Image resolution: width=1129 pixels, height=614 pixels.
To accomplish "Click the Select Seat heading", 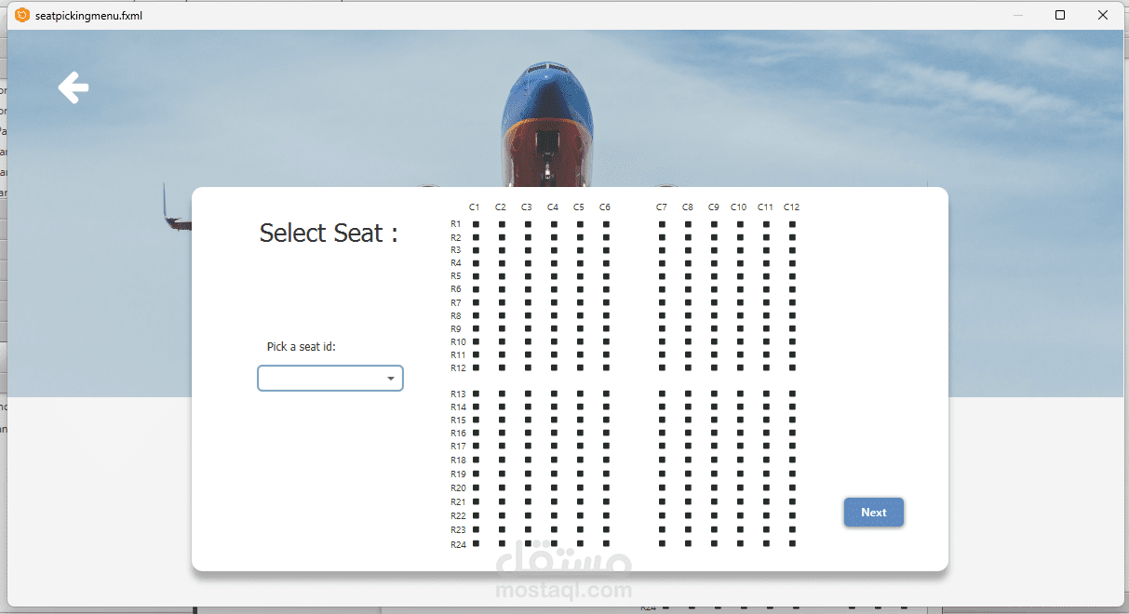I will pyautogui.click(x=329, y=233).
